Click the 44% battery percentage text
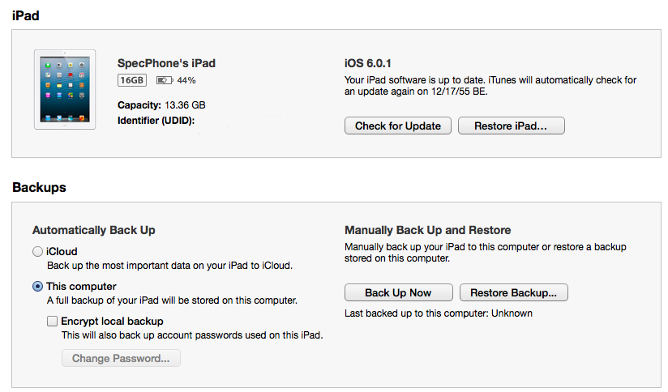Viewport: 668px width, 392px height. pos(186,80)
